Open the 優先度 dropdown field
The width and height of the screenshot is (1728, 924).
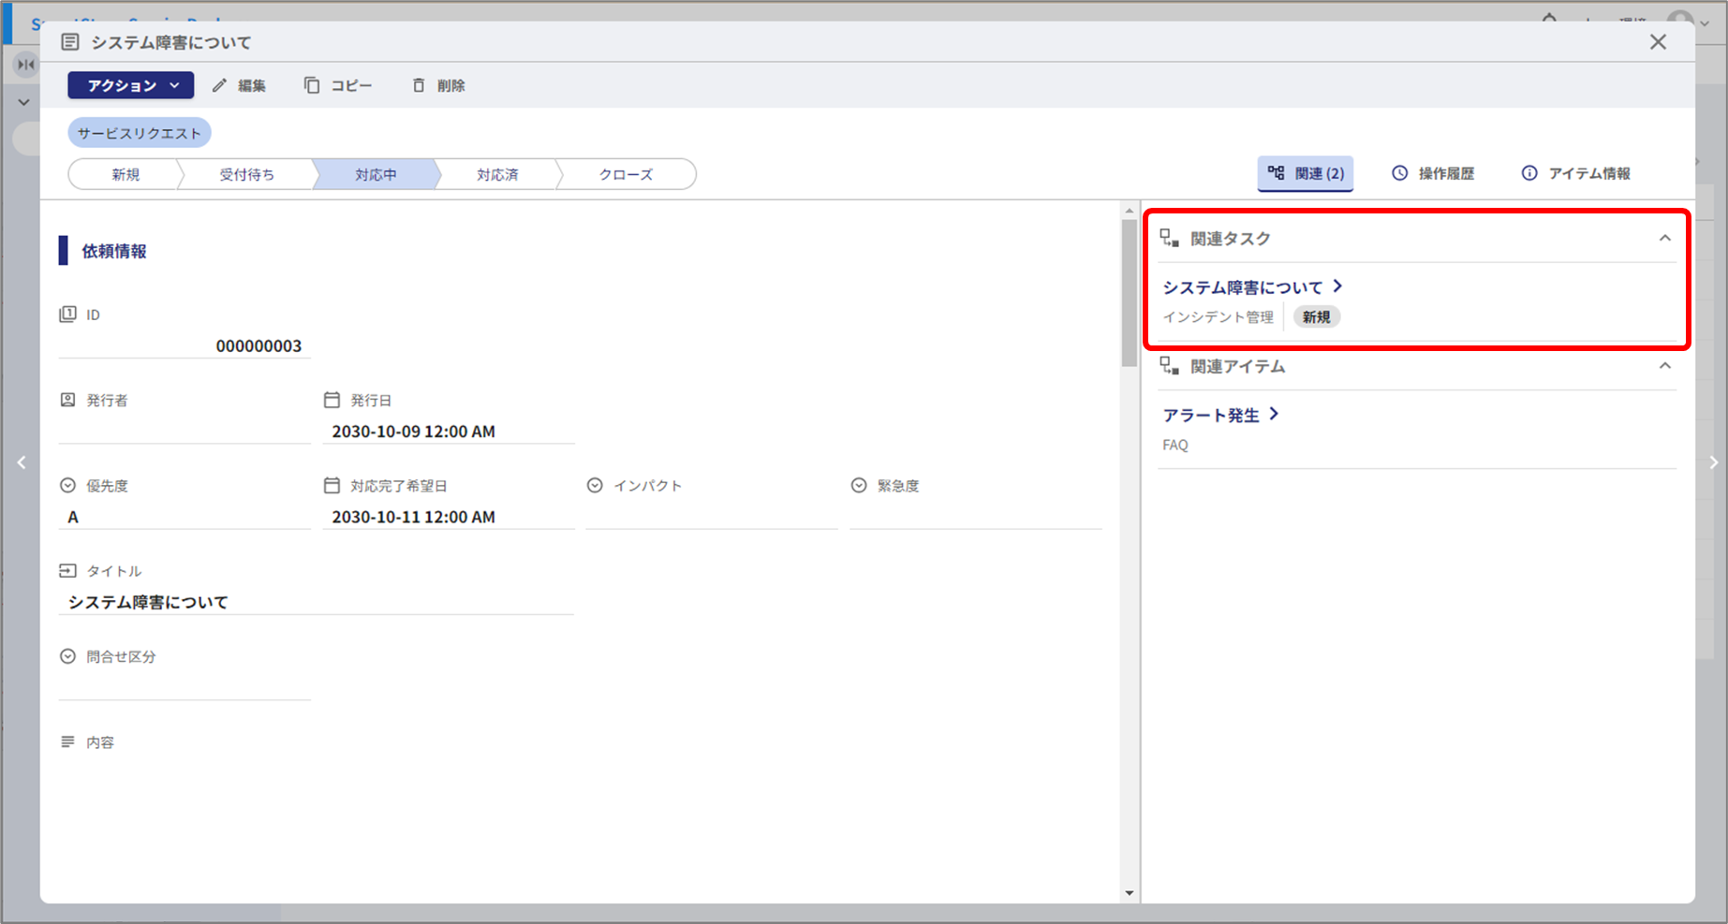click(184, 517)
